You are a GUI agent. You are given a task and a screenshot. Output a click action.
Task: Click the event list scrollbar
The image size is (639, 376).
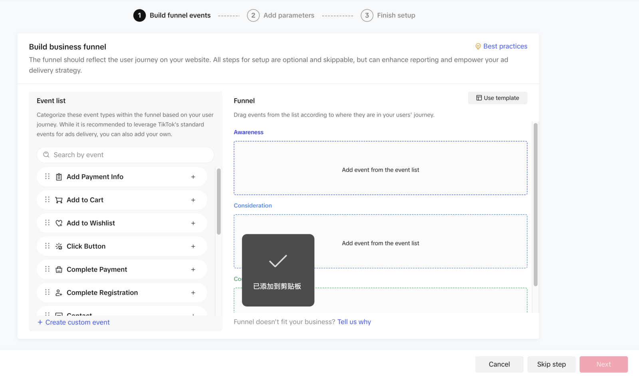coord(218,202)
